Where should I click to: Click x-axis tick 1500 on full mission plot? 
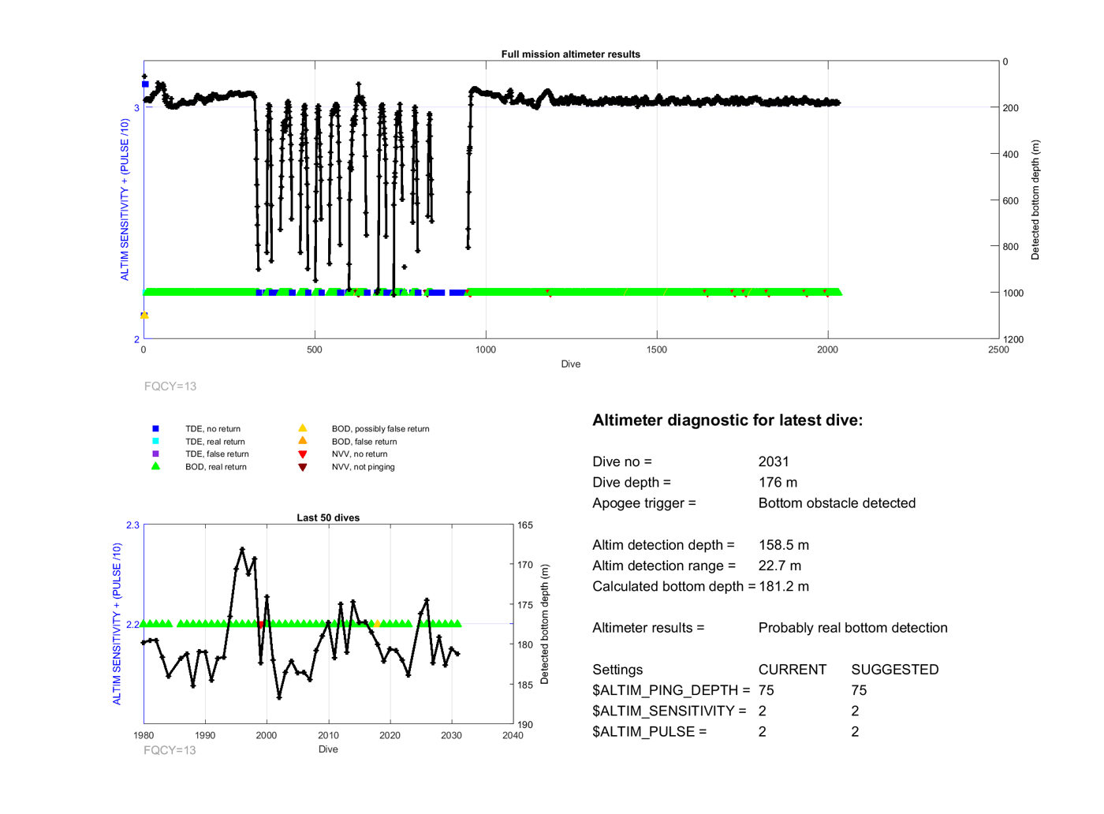click(x=657, y=349)
